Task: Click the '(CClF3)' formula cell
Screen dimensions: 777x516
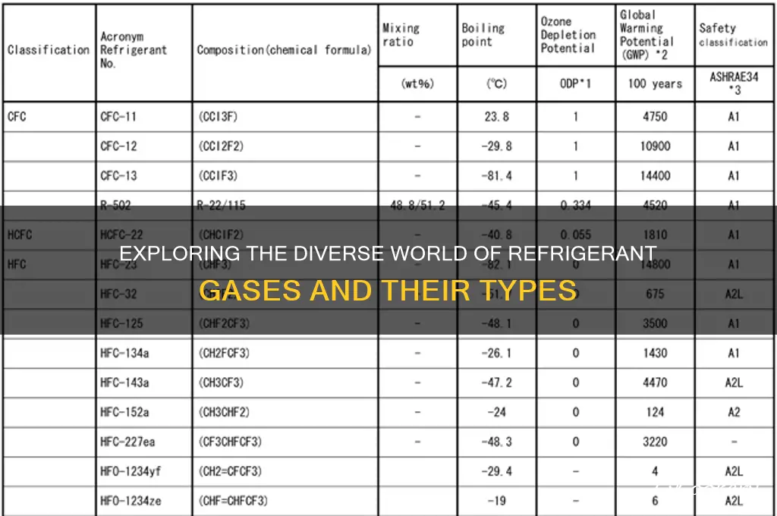Action: click(218, 176)
